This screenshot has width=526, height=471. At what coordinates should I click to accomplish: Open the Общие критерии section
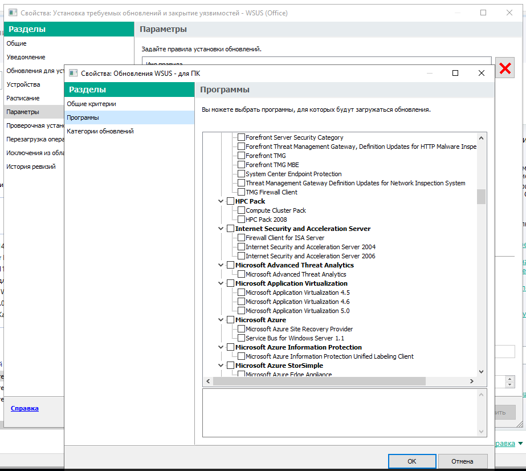pos(91,104)
